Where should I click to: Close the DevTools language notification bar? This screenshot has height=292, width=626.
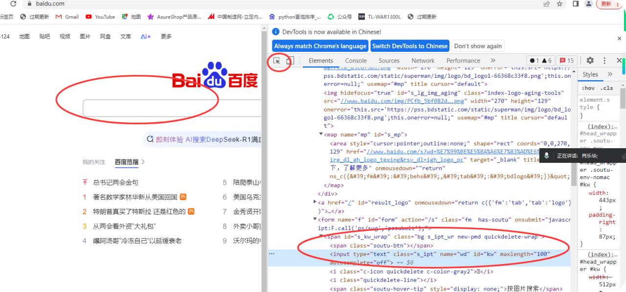[x=619, y=38]
